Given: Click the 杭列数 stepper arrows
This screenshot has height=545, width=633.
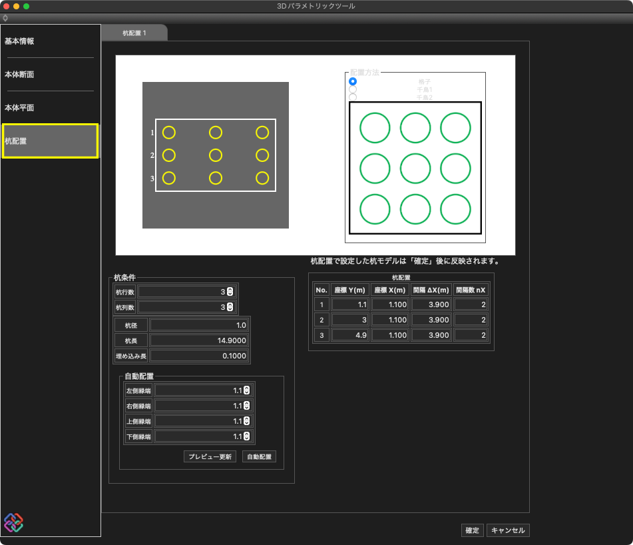Looking at the screenshot, I should (x=230, y=307).
